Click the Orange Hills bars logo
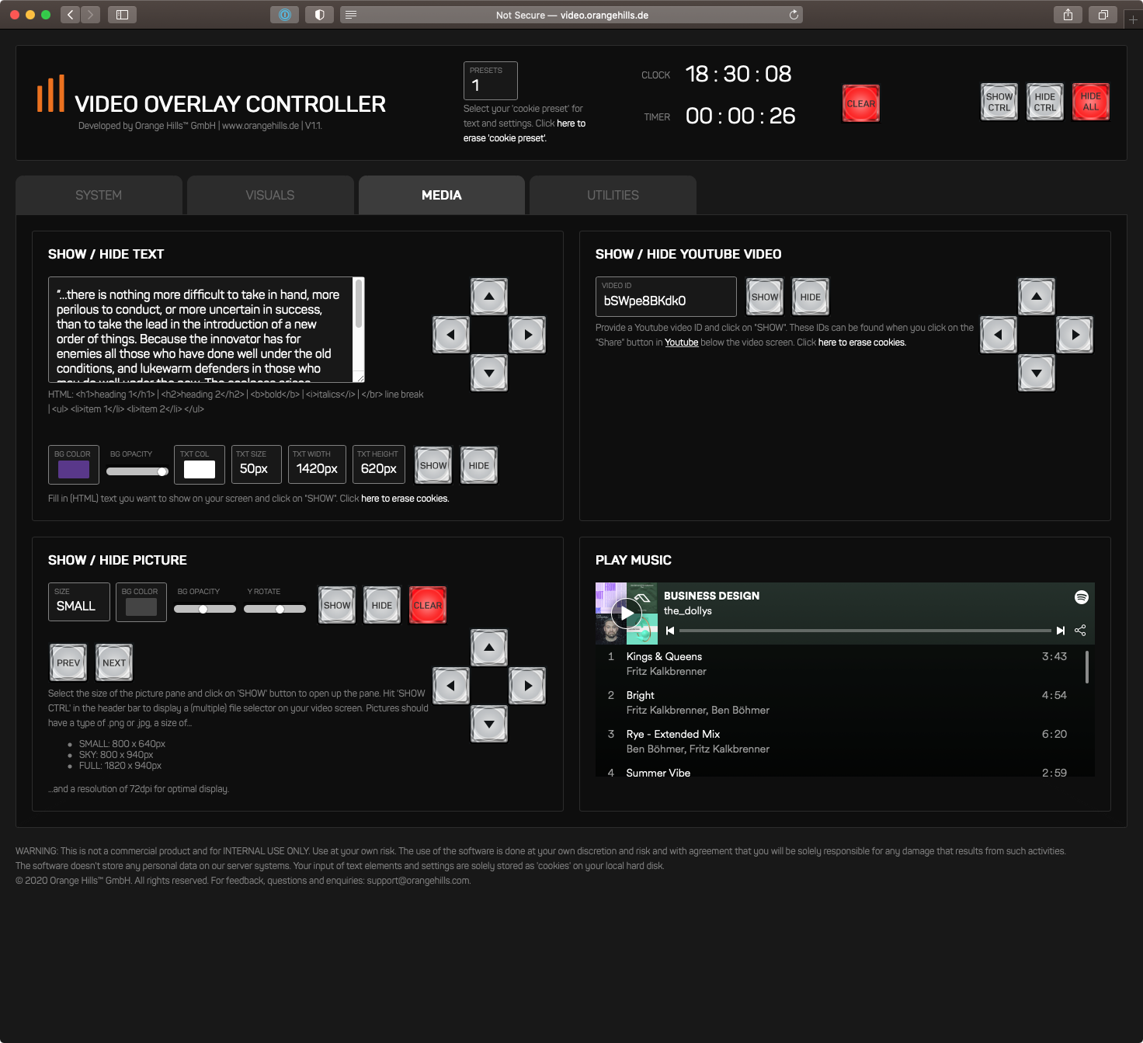 [x=51, y=96]
